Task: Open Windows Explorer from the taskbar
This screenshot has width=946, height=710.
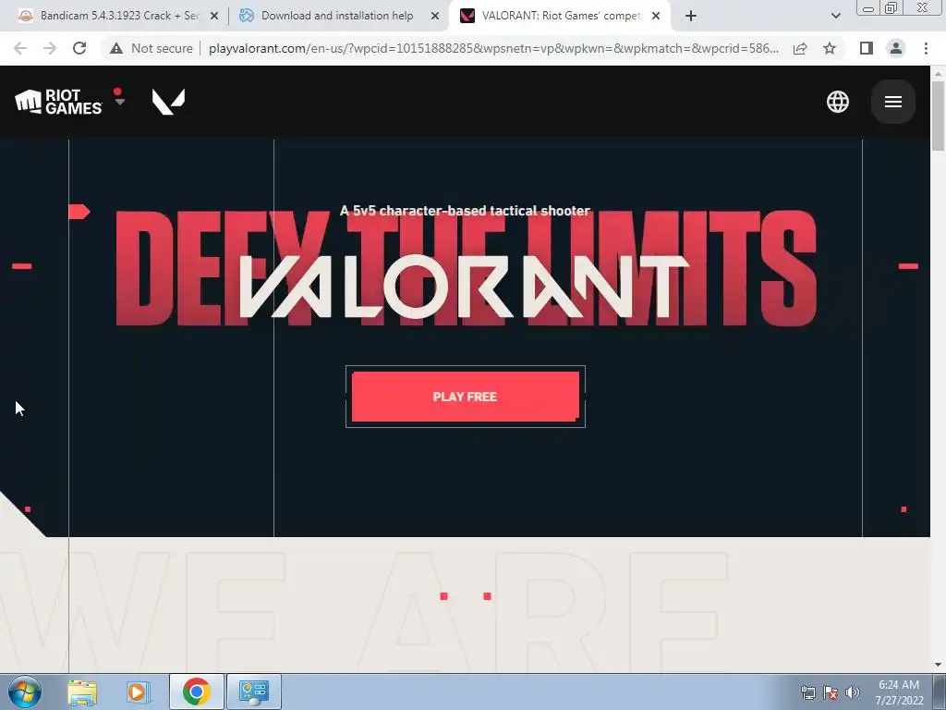Action: 82,692
